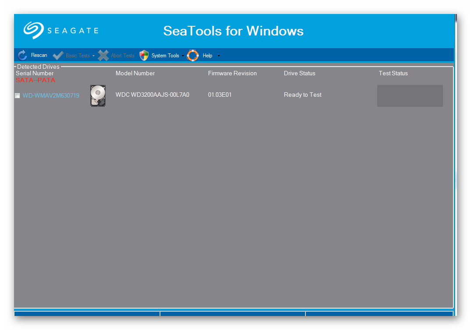471x330 pixels.
Task: Open the Help menu
Action: pos(207,56)
